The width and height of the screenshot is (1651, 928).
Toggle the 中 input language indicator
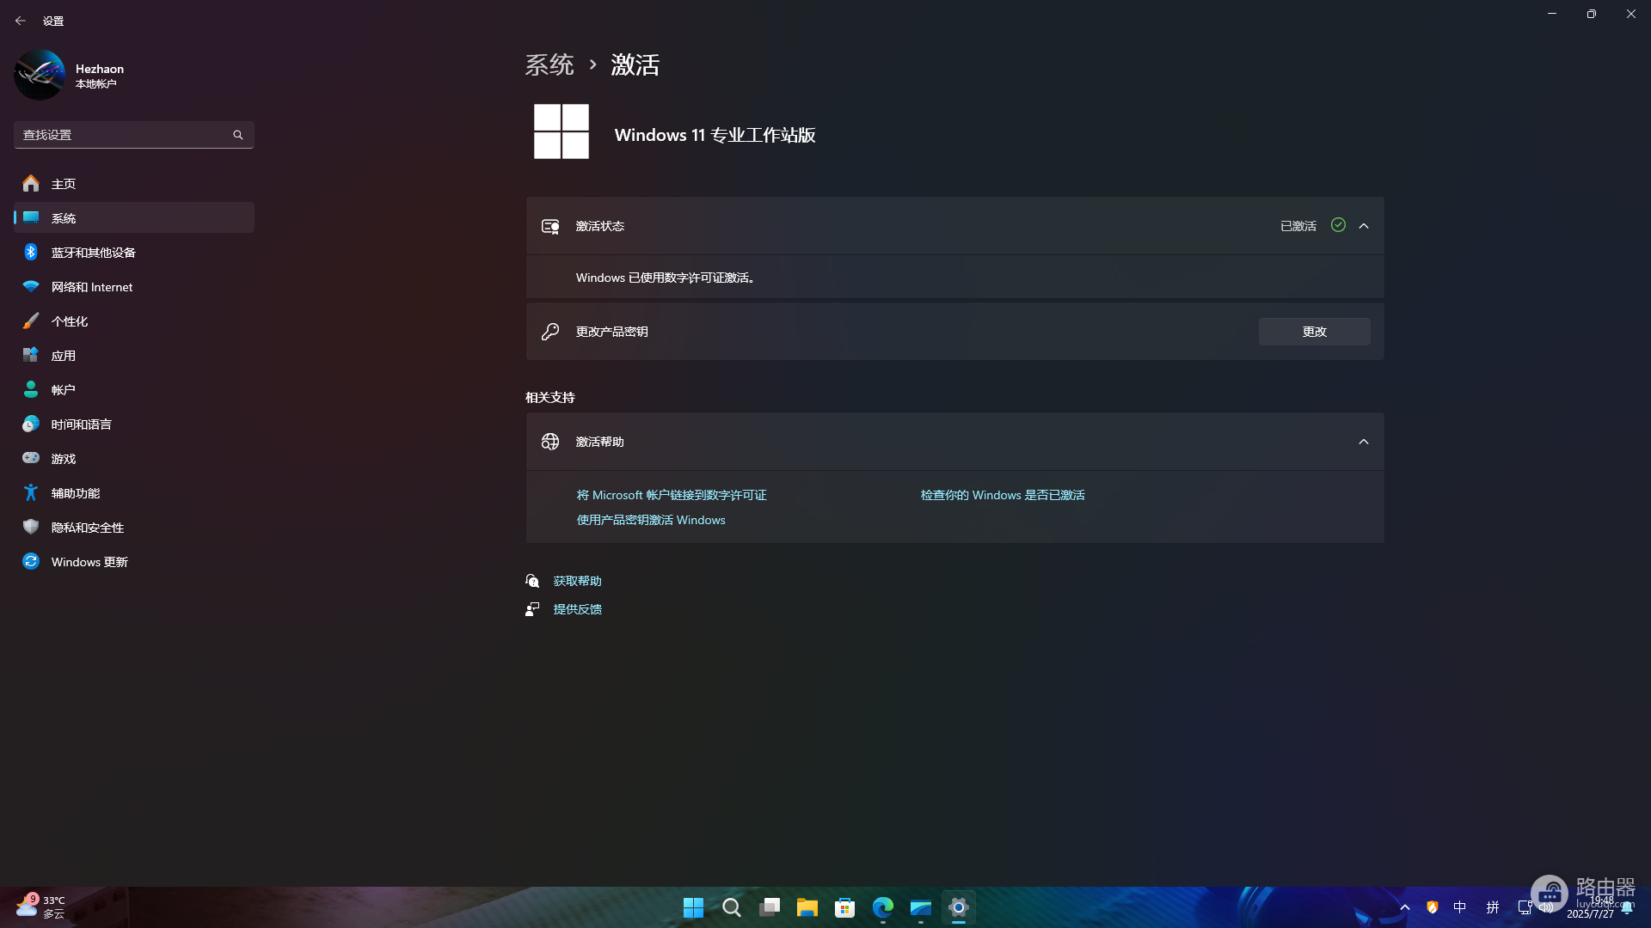point(1460,907)
